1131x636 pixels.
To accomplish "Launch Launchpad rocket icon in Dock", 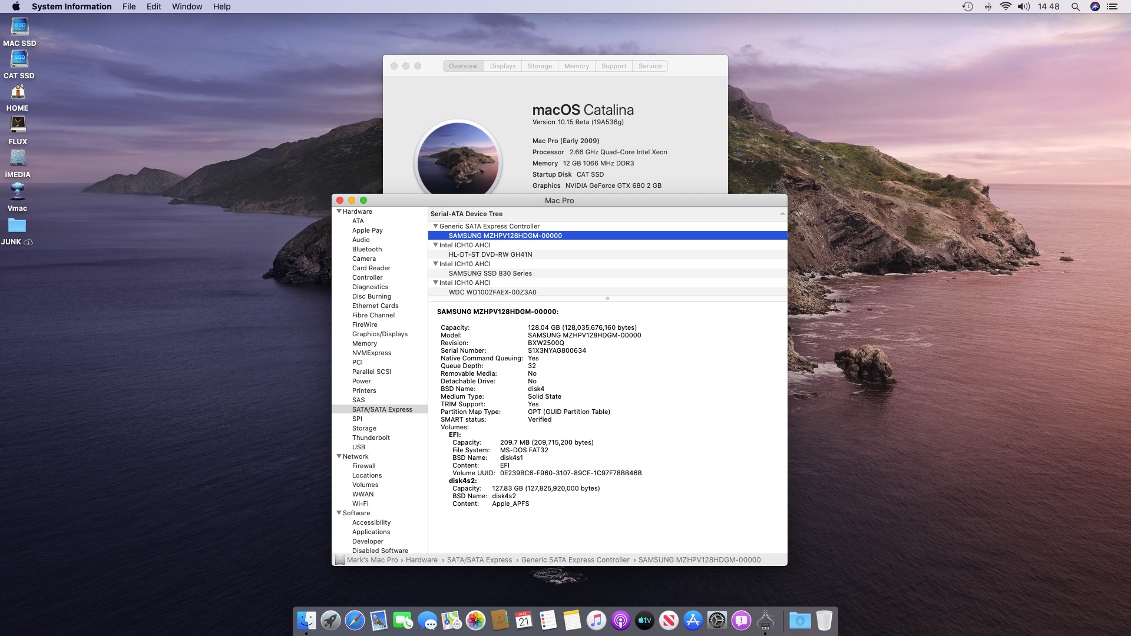I will click(330, 621).
